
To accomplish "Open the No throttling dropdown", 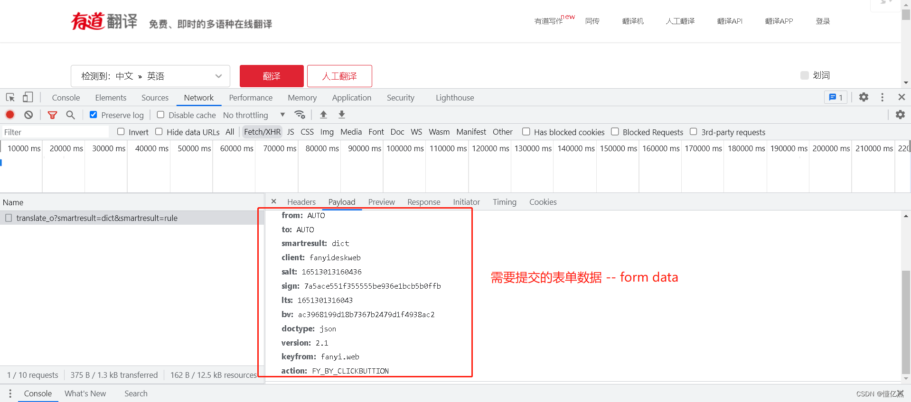I will click(254, 115).
